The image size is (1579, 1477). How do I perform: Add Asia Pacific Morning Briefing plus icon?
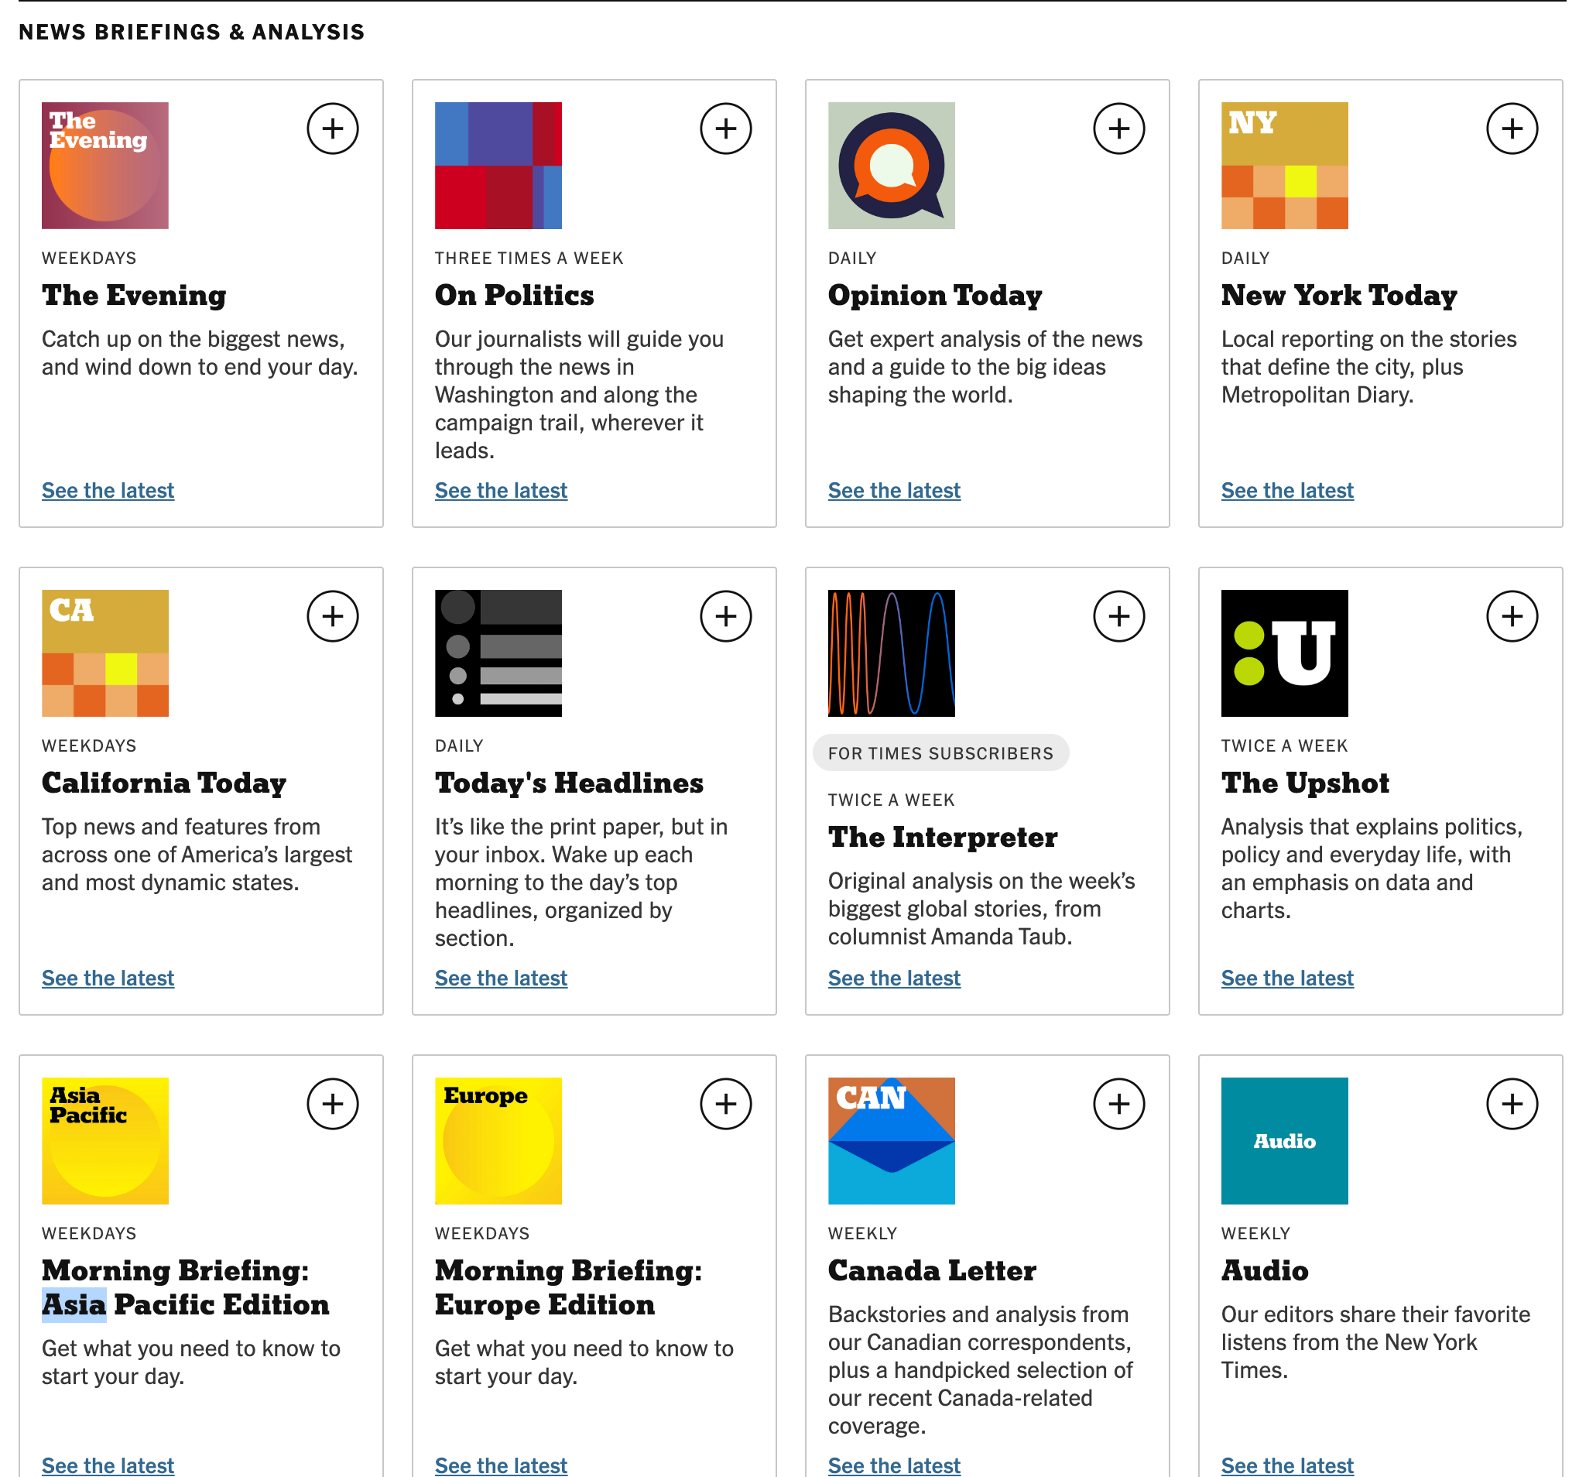(333, 1105)
